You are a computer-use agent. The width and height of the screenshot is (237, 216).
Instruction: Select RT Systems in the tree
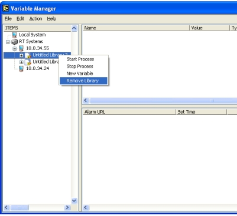tap(31, 41)
